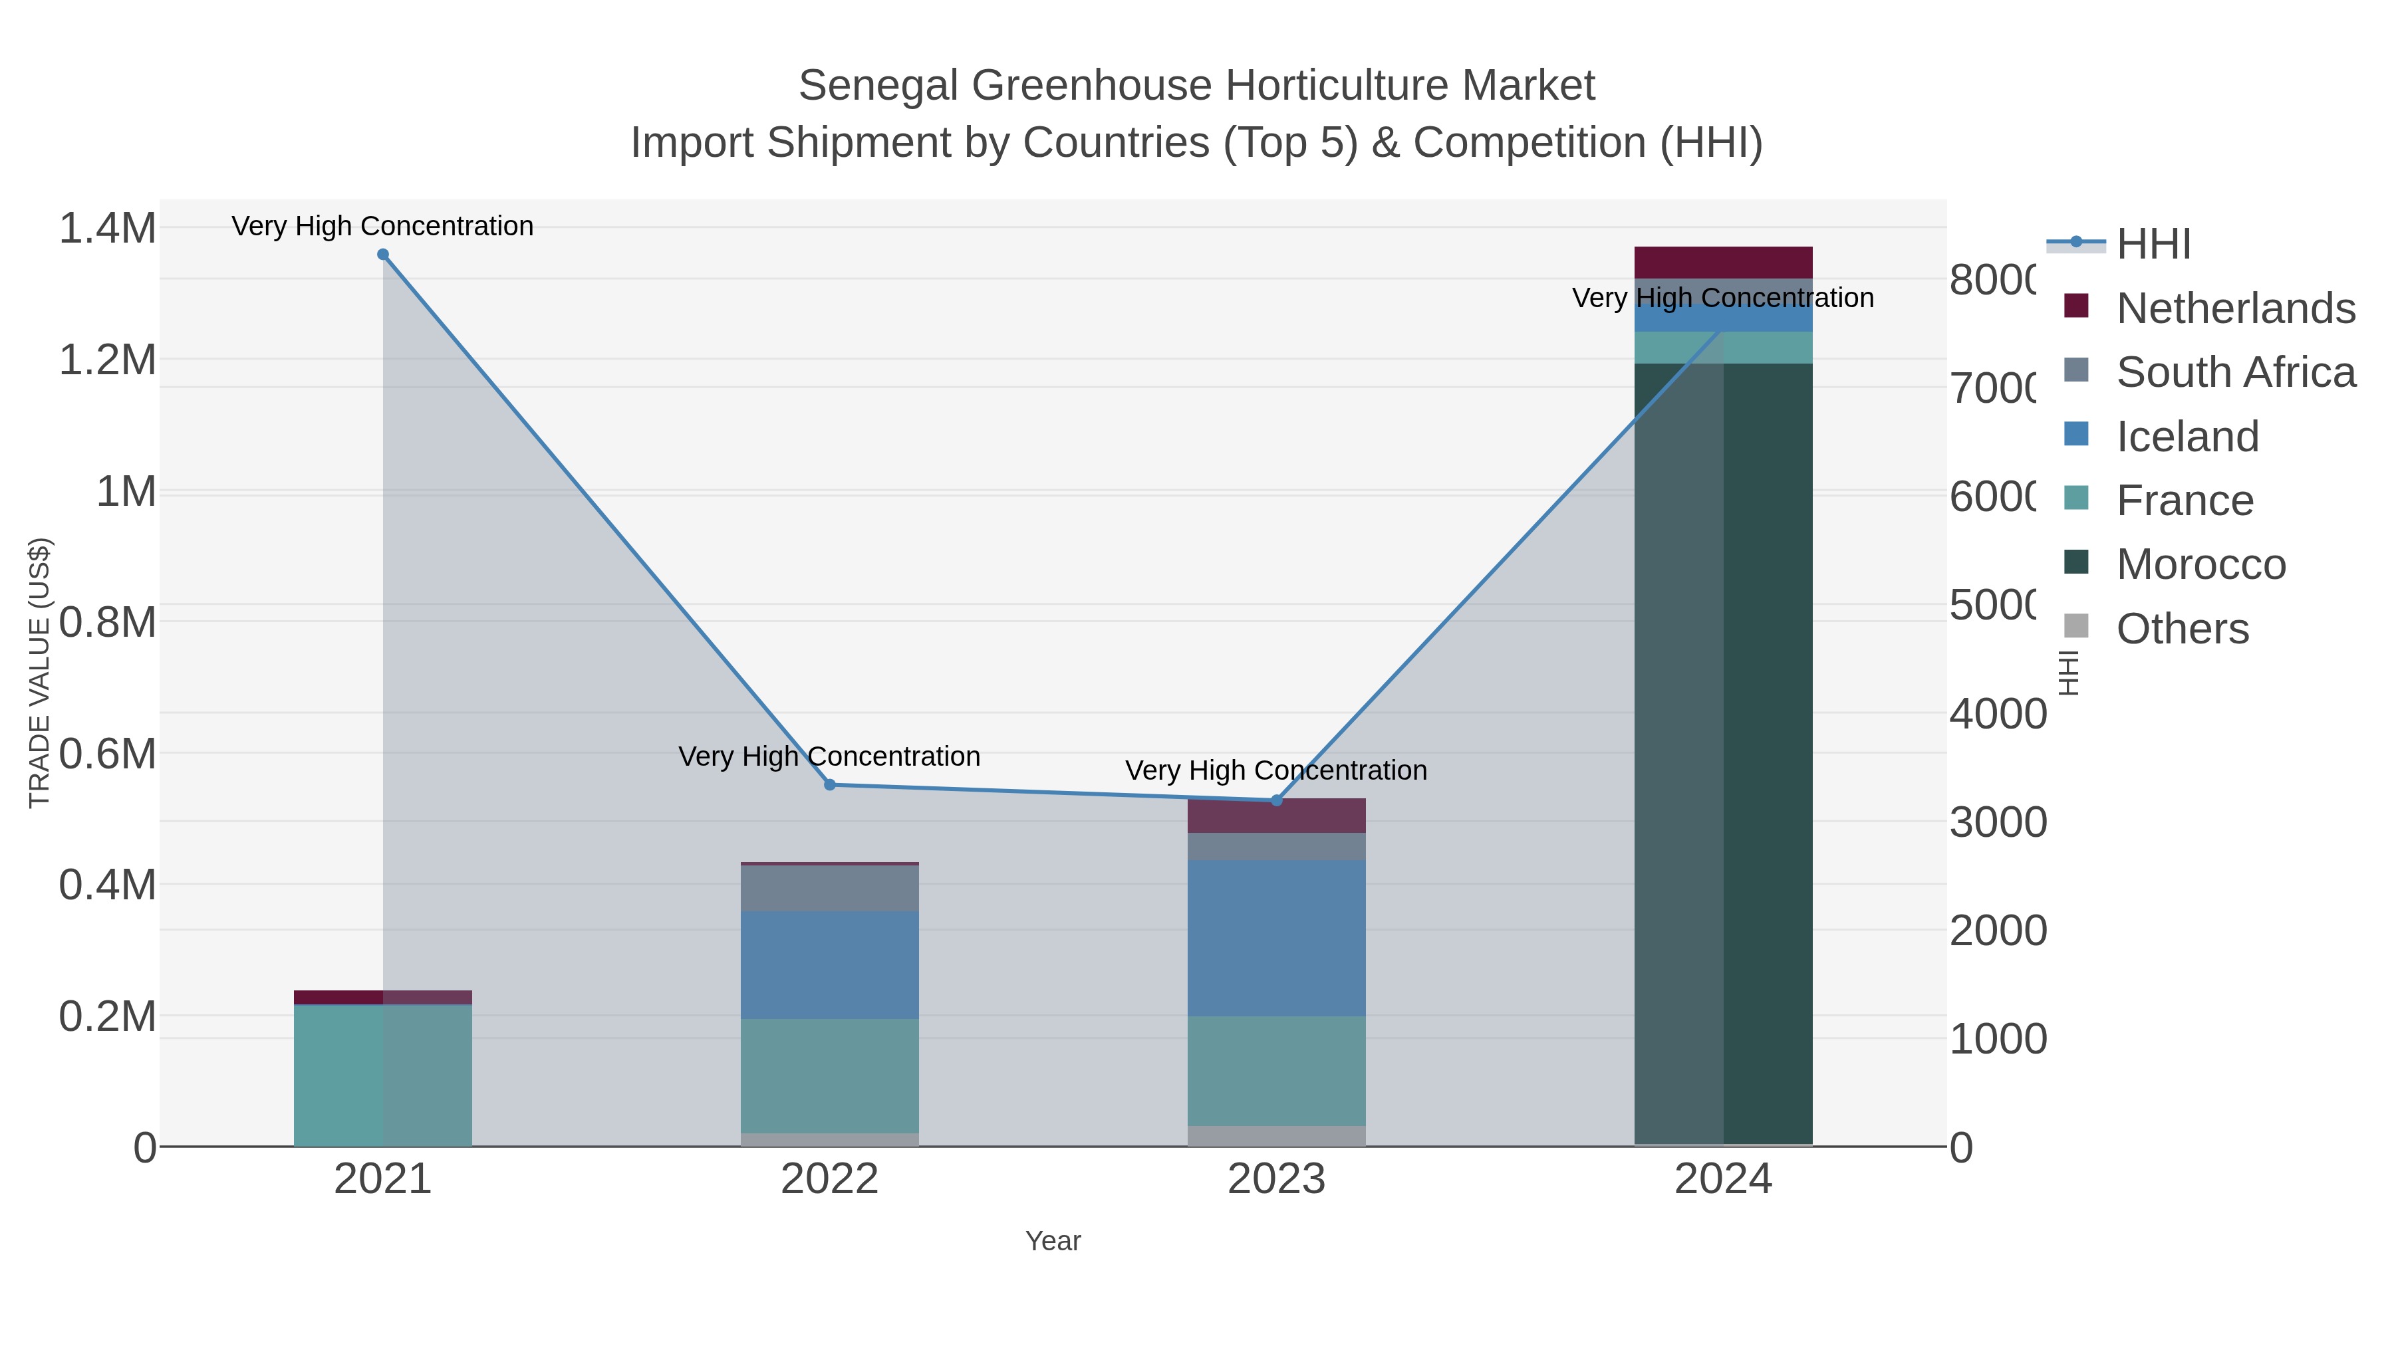The width and height of the screenshot is (2394, 1346).
Task: Click the 1.4M y-axis tick label
Action: [x=108, y=229]
